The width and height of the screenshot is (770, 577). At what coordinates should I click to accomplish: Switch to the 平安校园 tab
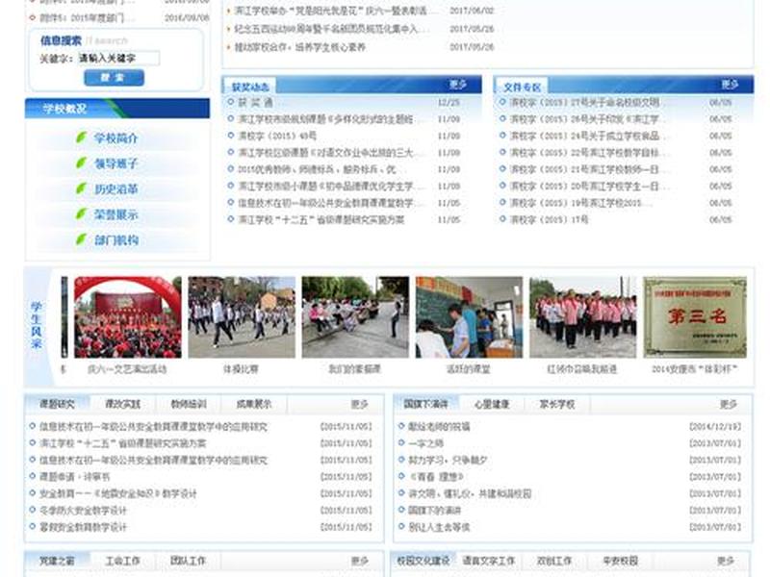click(620, 561)
